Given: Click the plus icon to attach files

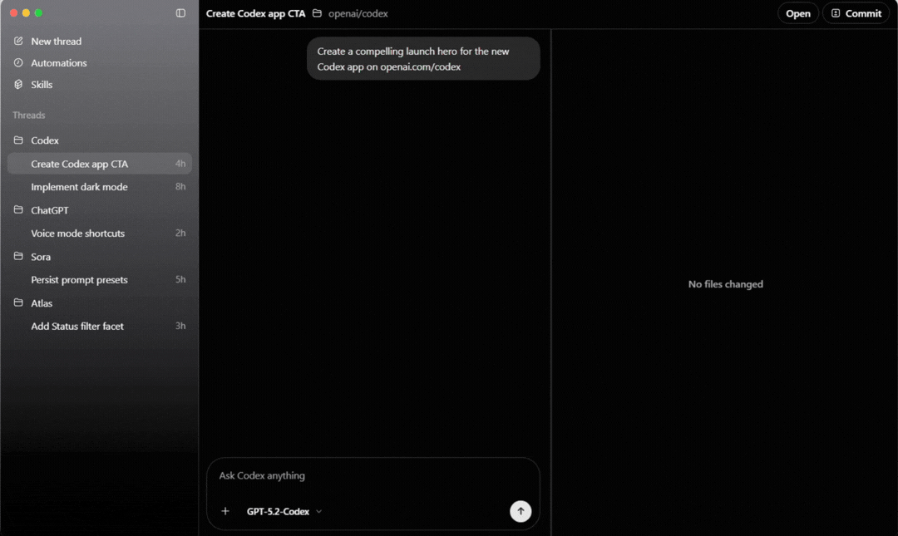Looking at the screenshot, I should pos(225,511).
